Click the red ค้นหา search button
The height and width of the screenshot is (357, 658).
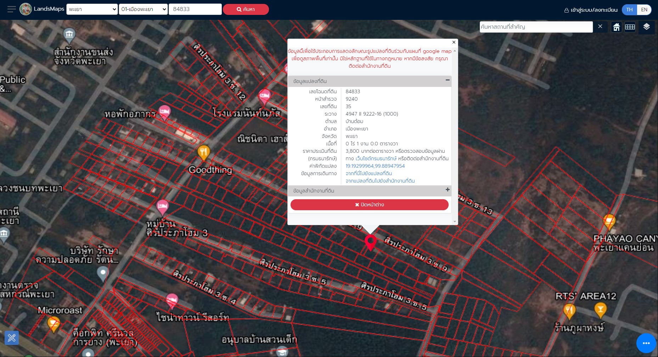click(x=246, y=9)
